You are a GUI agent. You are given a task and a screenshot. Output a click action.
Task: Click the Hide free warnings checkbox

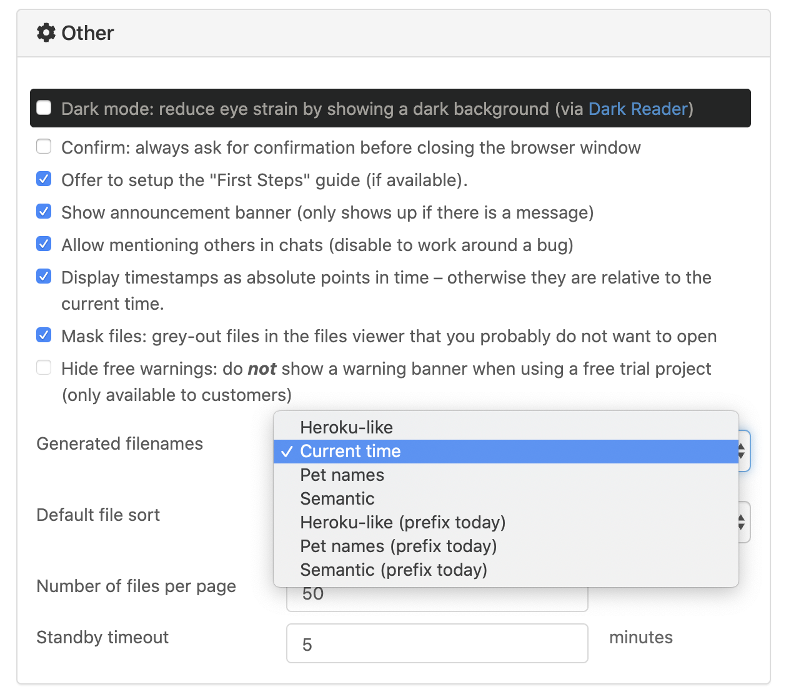(44, 368)
